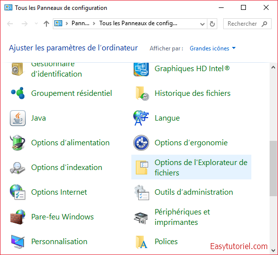This screenshot has width=278, height=255.
Task: Go up one level with up arrow
Action: pyautogui.click(x=46, y=23)
